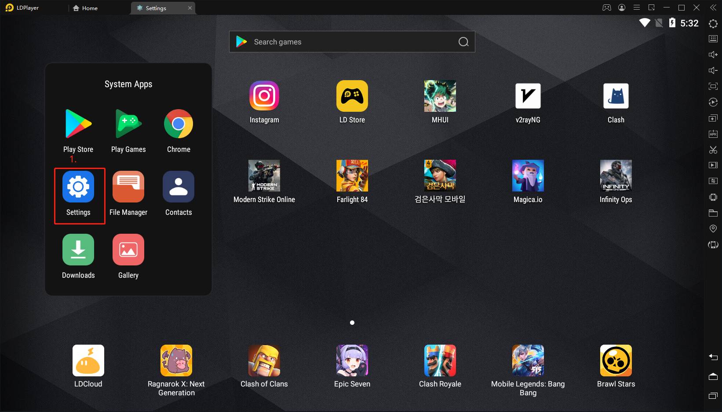Image resolution: width=722 pixels, height=412 pixels.
Task: Open the Play Games app
Action: pos(128,124)
